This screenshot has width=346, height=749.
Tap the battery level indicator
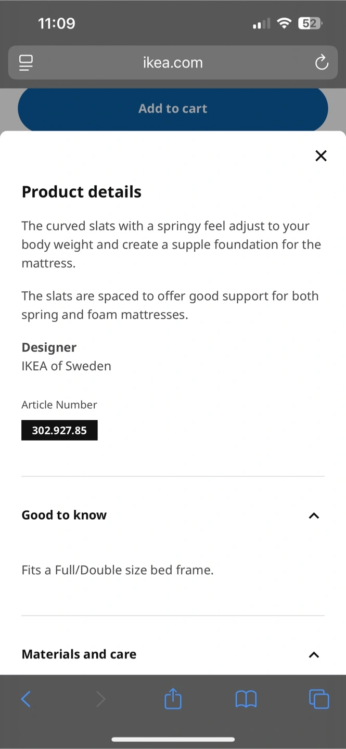310,23
